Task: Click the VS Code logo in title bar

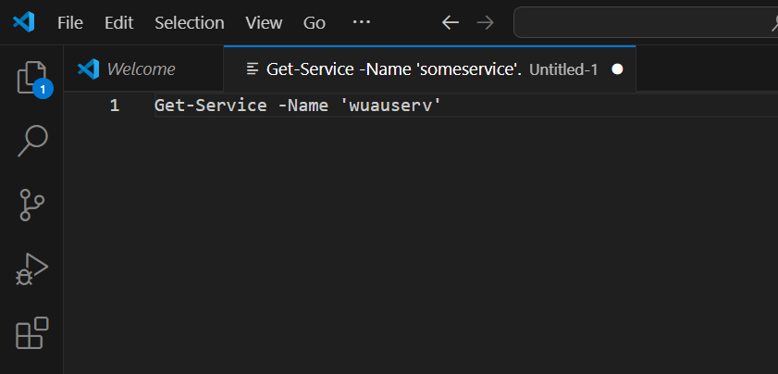Action: [23, 22]
